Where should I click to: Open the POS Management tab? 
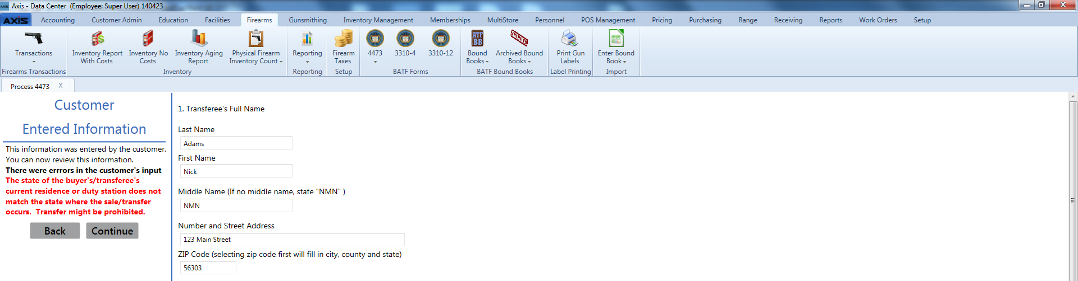tap(608, 20)
